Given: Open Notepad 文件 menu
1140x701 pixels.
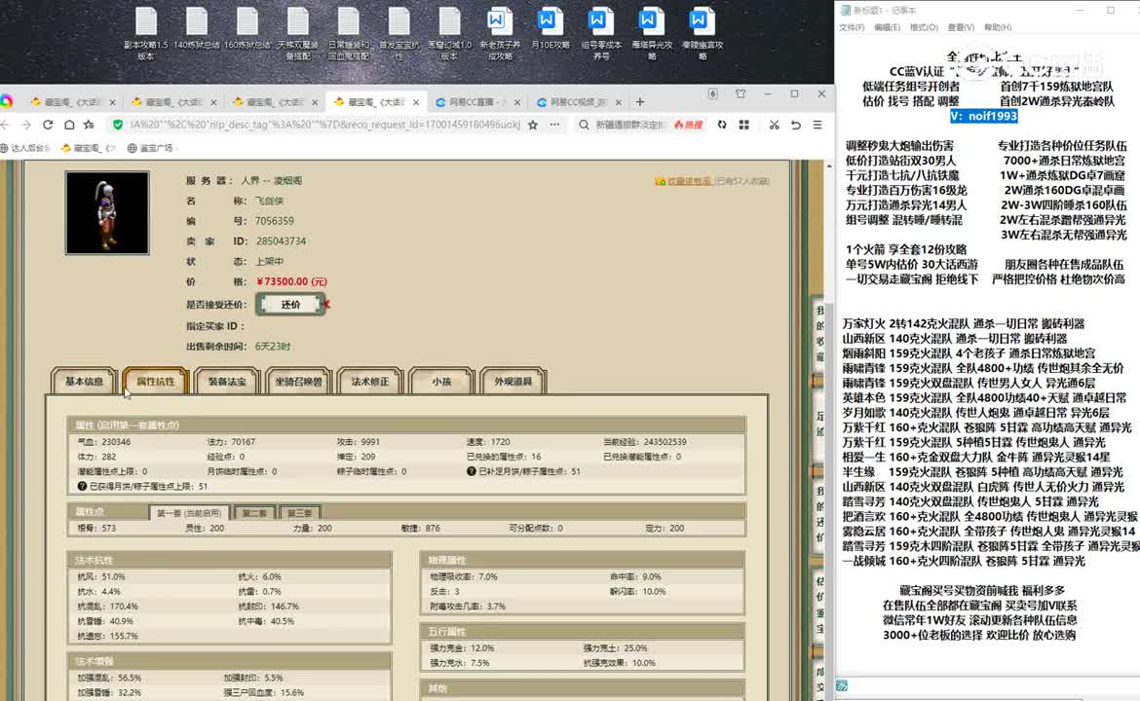Looking at the screenshot, I should 852,27.
